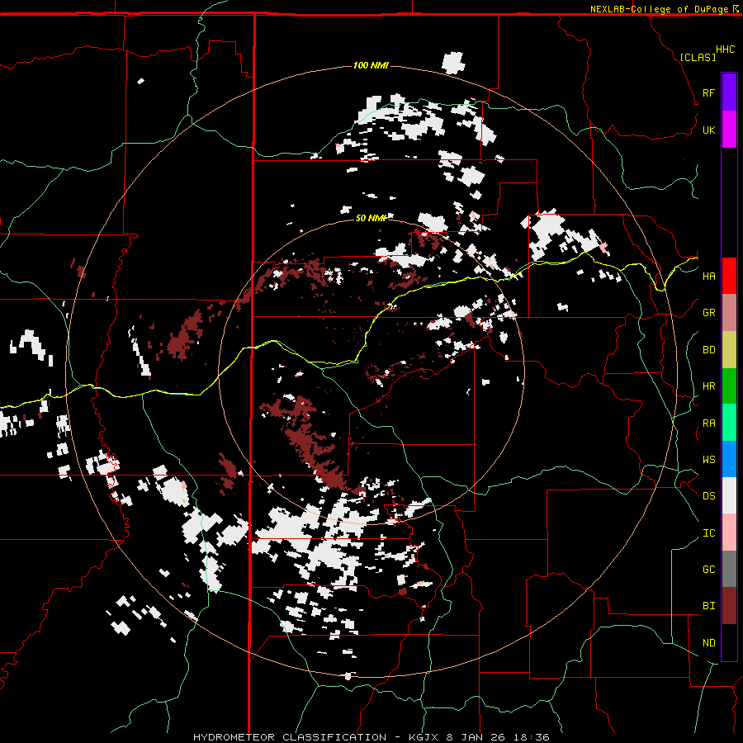Click the 50 NMI range ring label
Screen dimensions: 743x743
tap(371, 218)
